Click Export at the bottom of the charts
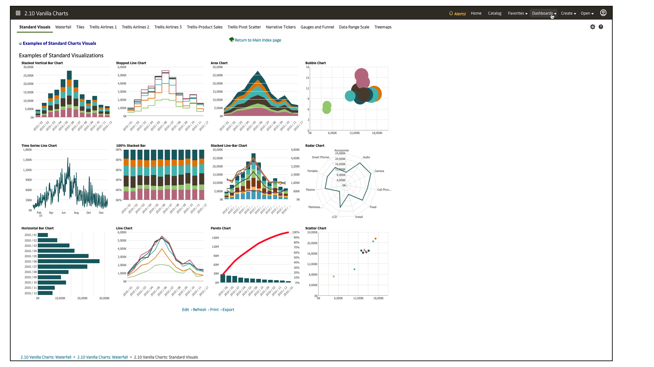The image size is (654, 367). [x=228, y=310]
